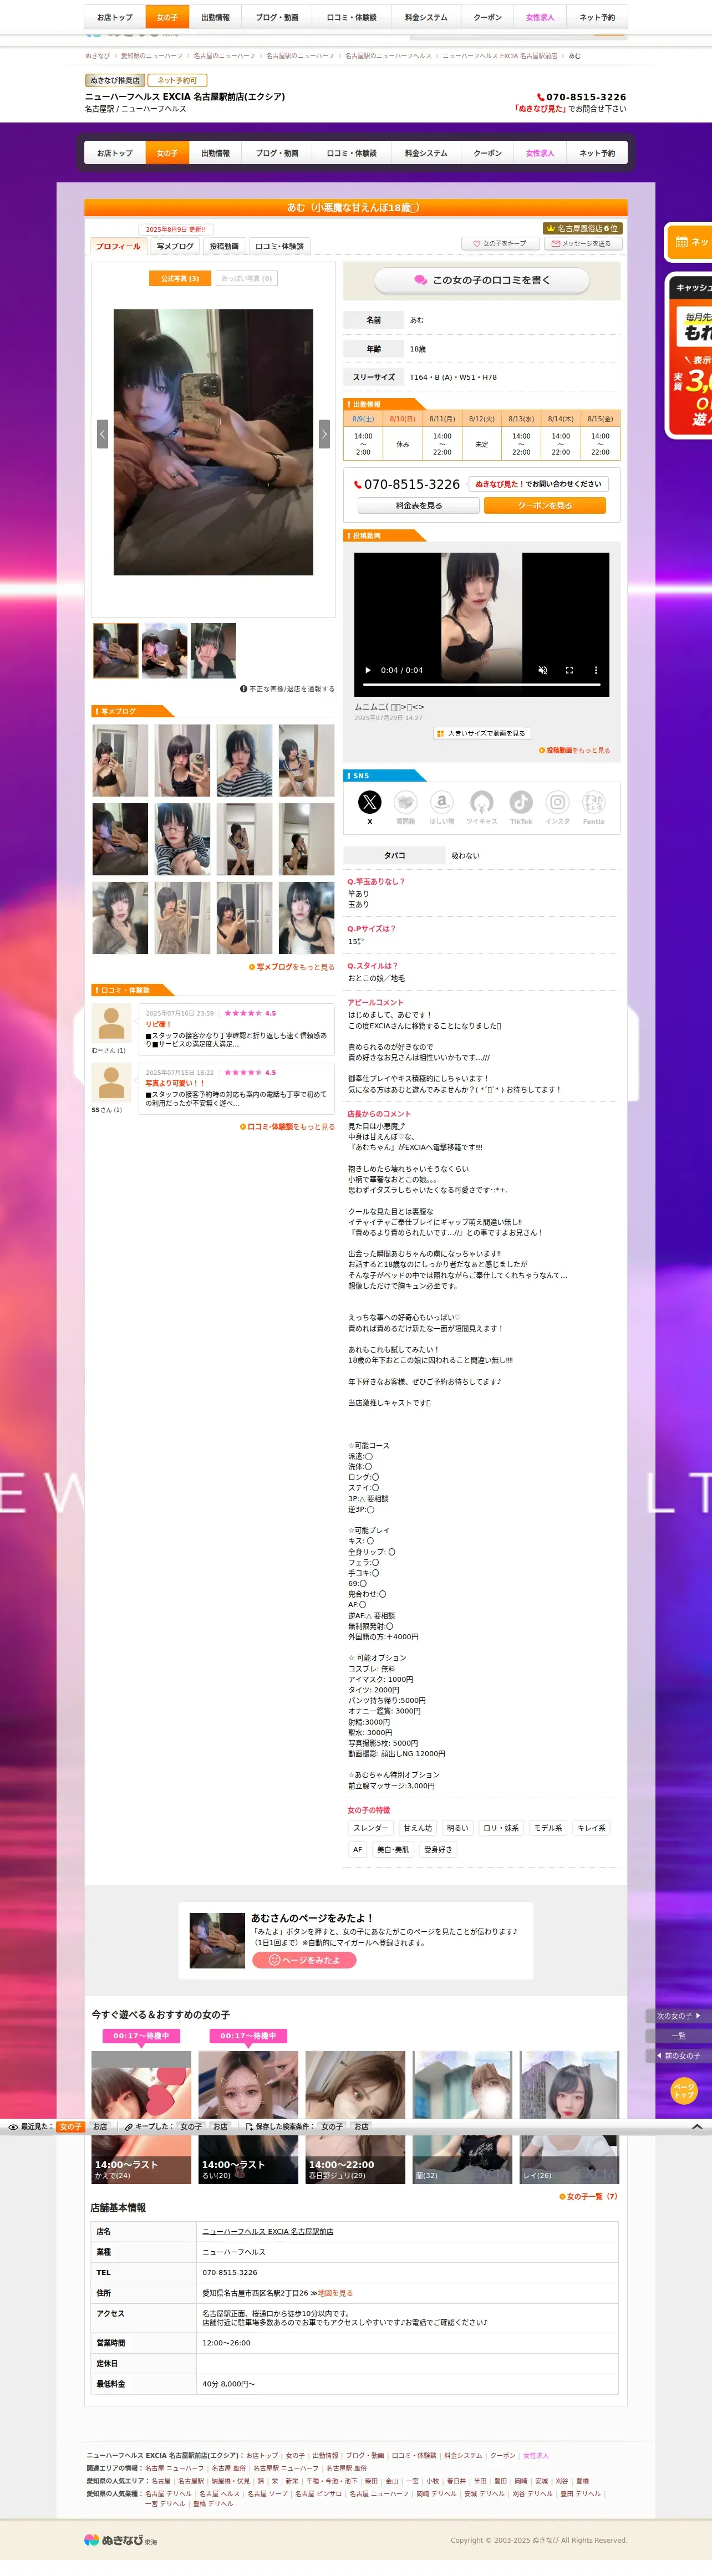Screen dimensions: 712x2576
Task: Open 女性求人 in dark navigation bar
Action: 540,153
